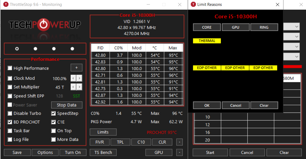Toggle the Speed Shift EPP checkbox

10,96
